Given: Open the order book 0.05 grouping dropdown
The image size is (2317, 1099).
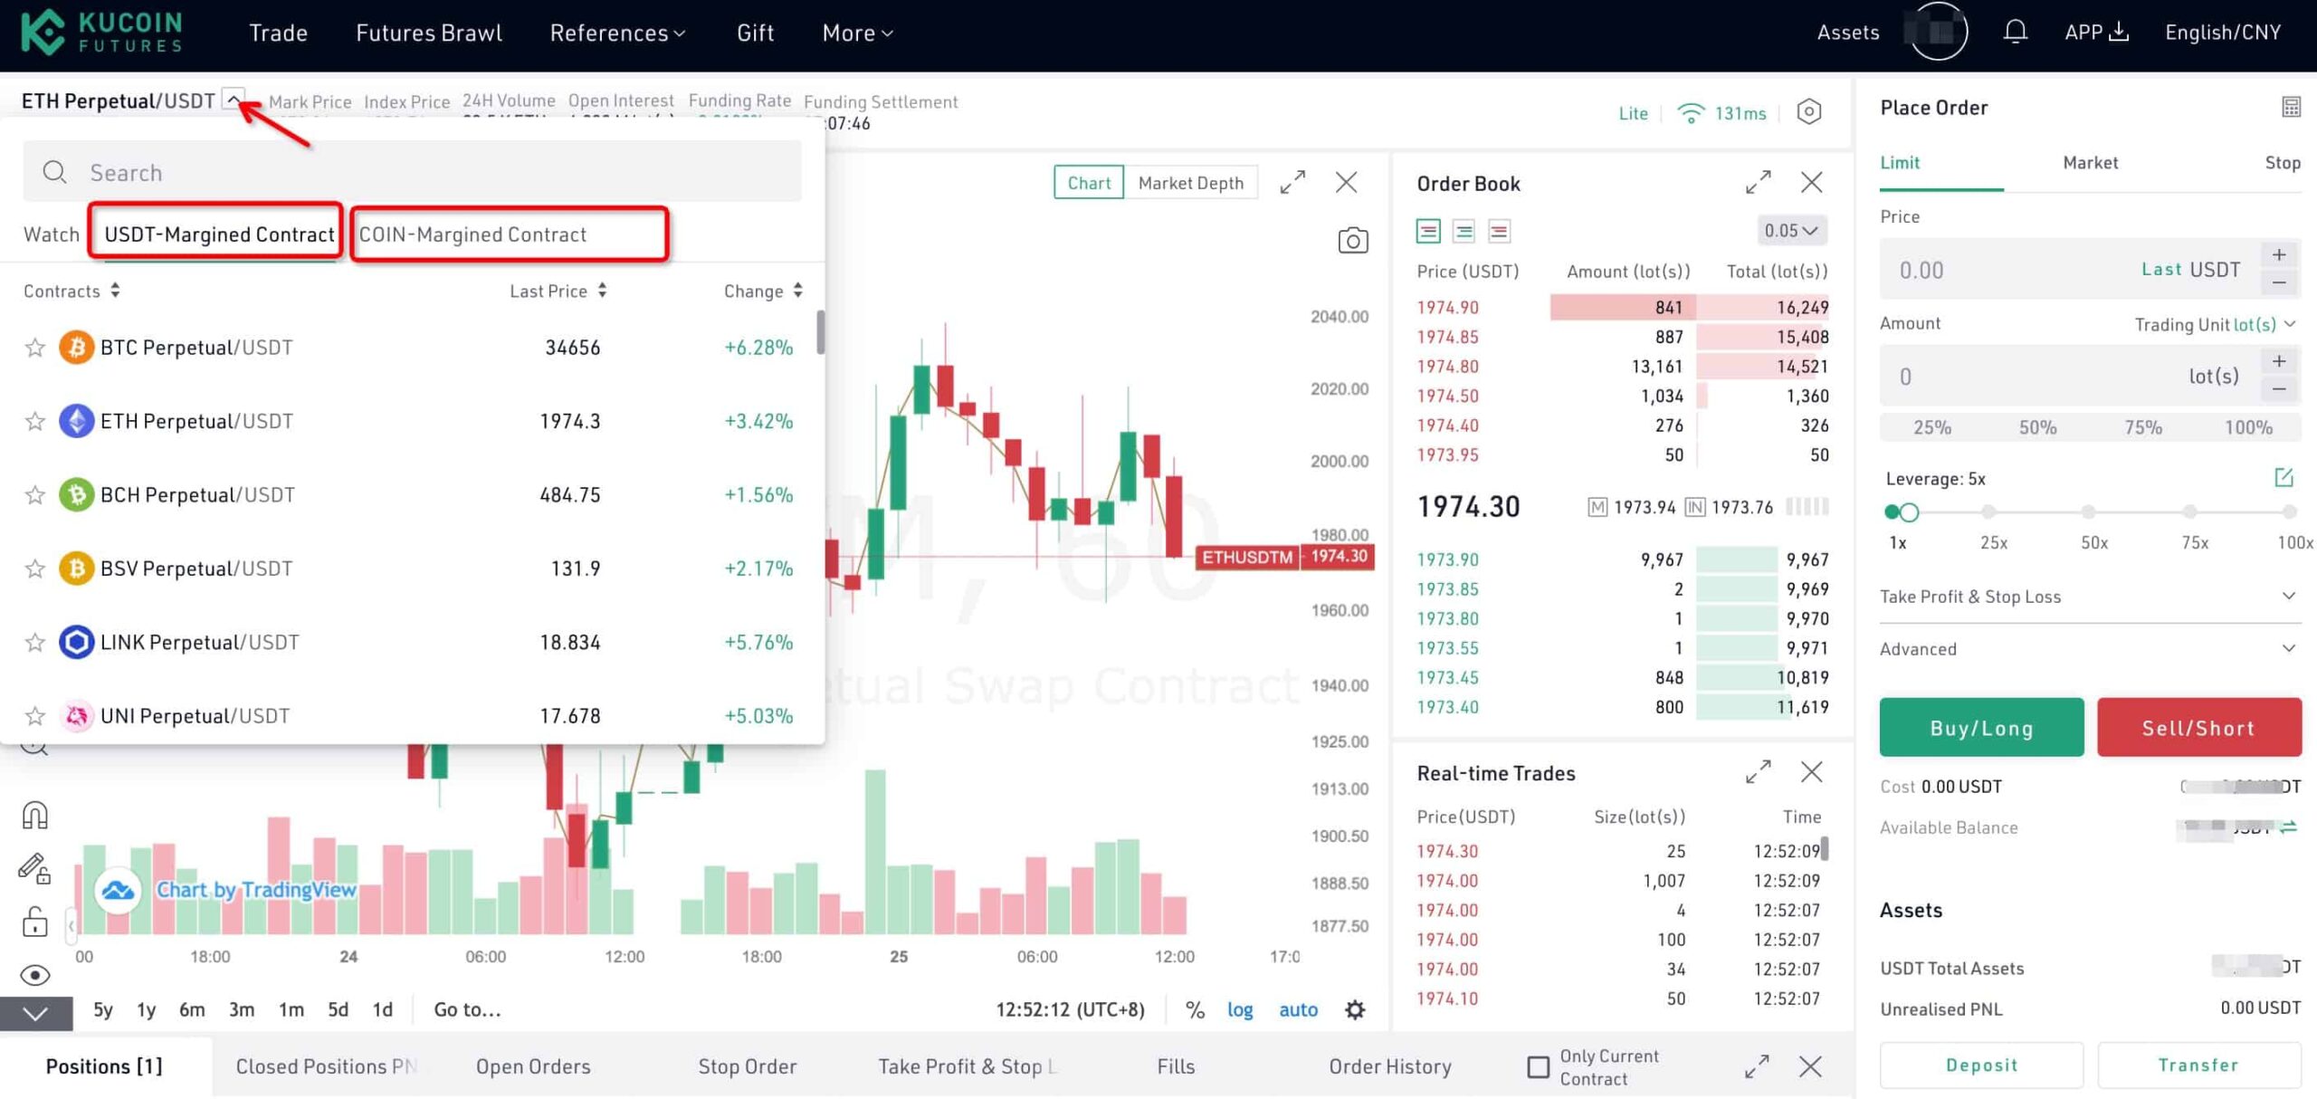Looking at the screenshot, I should pos(1790,231).
